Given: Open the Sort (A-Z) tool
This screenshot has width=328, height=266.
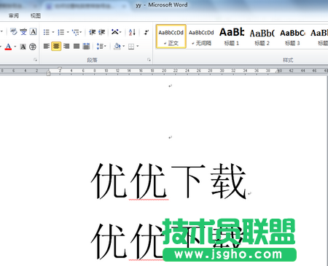Looking at the screenshot, I should [132, 32].
